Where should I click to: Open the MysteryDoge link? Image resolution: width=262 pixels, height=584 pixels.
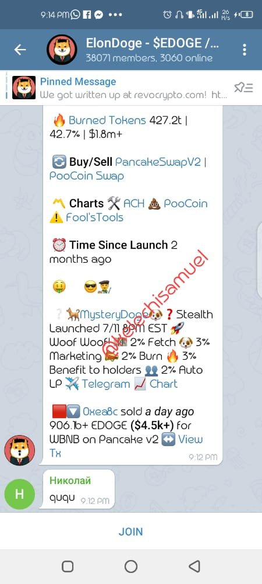[x=115, y=315]
